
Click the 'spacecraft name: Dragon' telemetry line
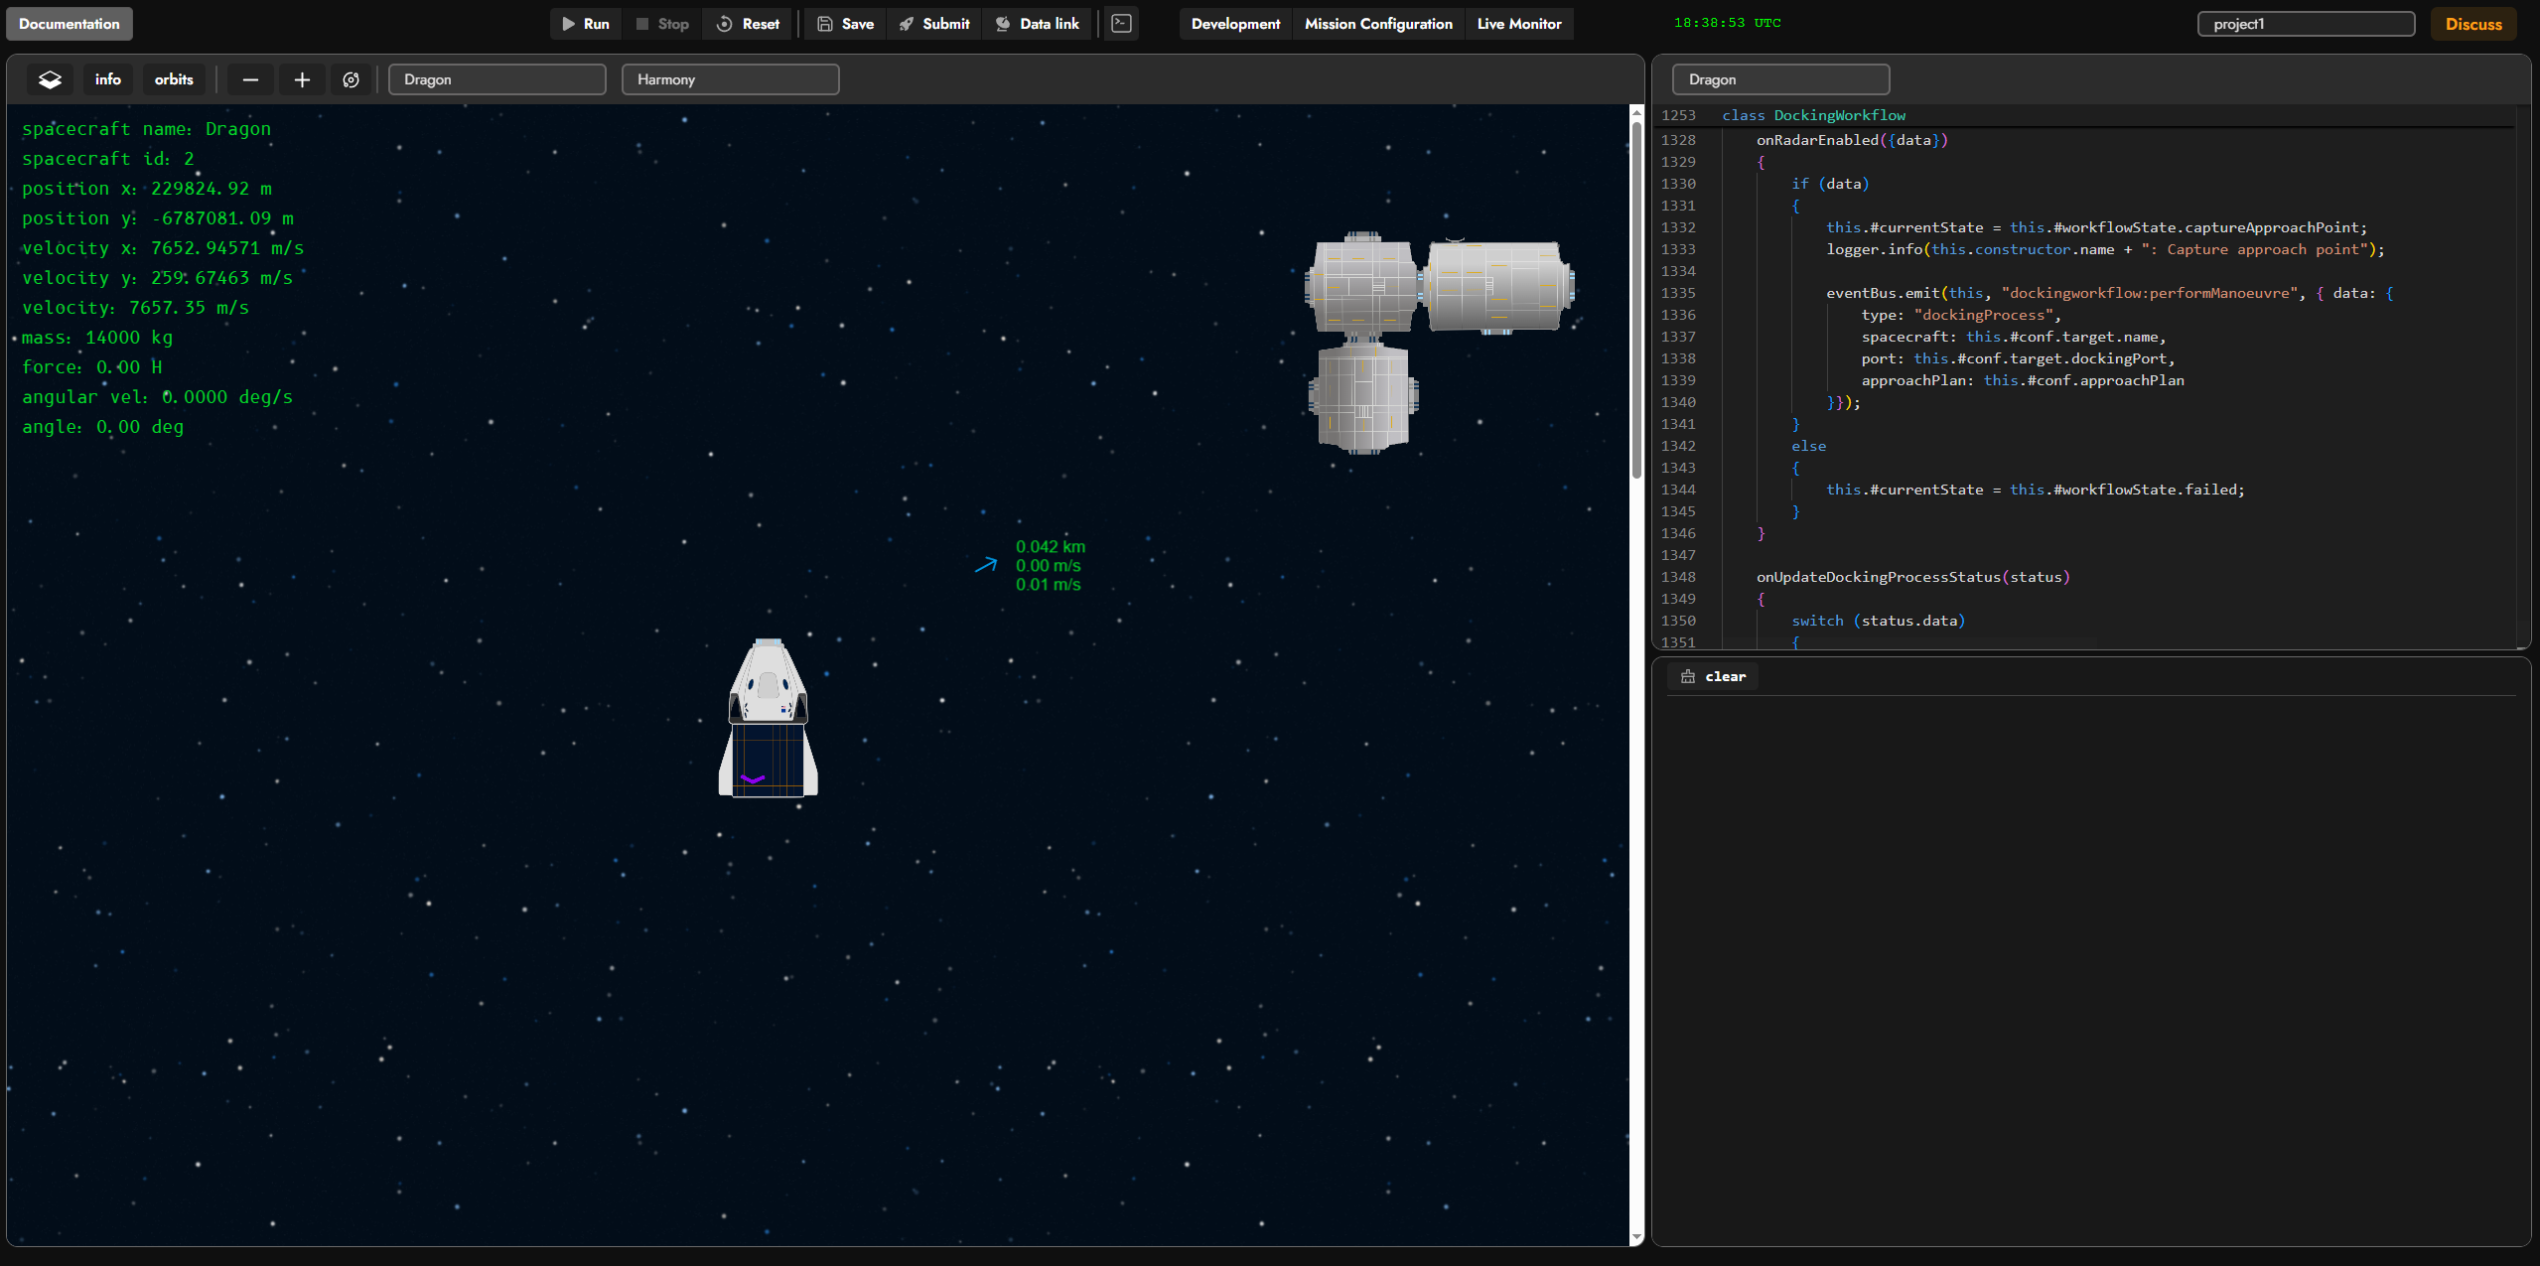pyautogui.click(x=146, y=129)
